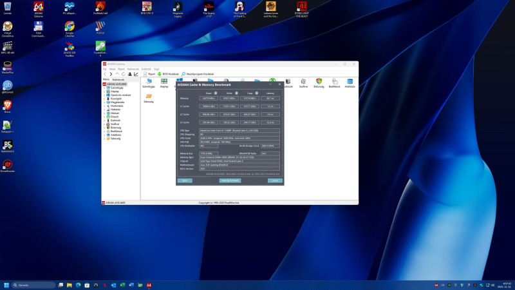Open the Alaplap icon in main pane
The height and width of the screenshot is (290, 515).
[x=164, y=82]
